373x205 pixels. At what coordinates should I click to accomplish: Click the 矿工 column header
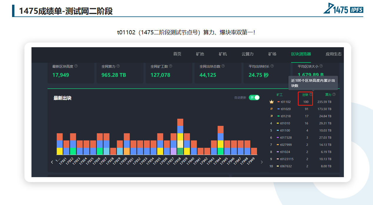pos(279,95)
